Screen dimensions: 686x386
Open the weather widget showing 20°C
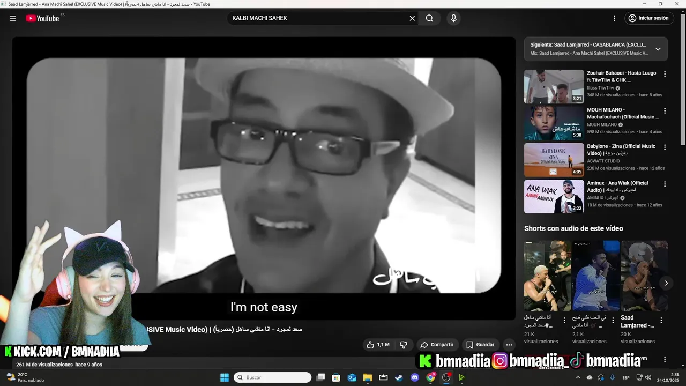click(x=25, y=377)
